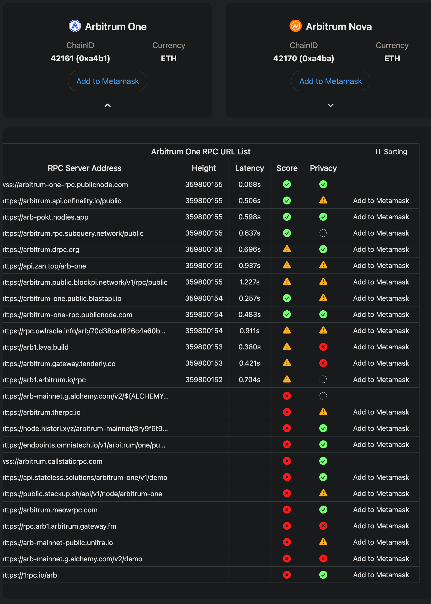Click privacy warning icon for therpc.io row
The width and height of the screenshot is (431, 604).
point(323,412)
